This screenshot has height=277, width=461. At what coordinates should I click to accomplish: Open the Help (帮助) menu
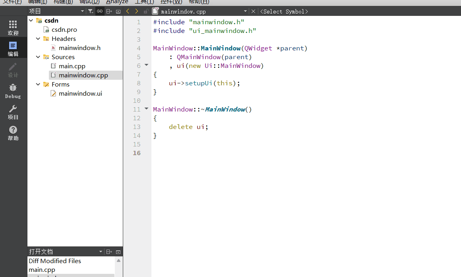[x=199, y=2]
